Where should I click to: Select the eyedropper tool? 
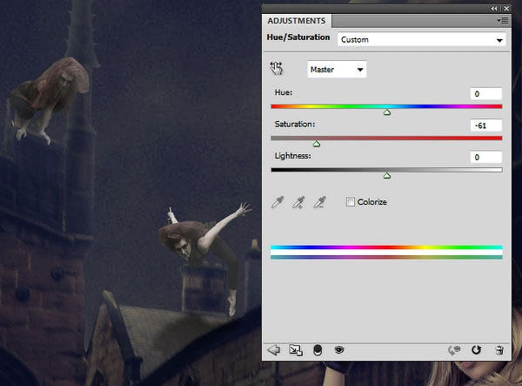(x=278, y=202)
